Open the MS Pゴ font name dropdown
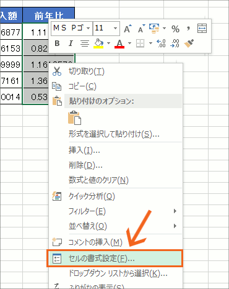Image resolution: width=229 pixels, height=289 pixels. coord(88,28)
